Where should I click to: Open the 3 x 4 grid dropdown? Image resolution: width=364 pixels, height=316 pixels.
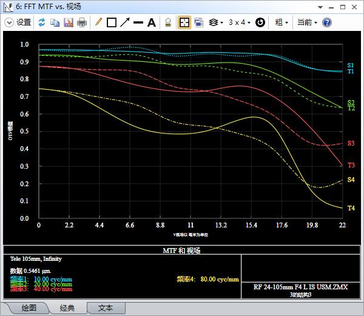click(x=240, y=22)
